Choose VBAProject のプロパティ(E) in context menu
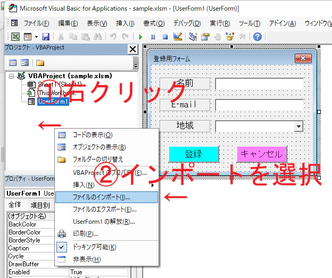The image size is (332, 278). click(107, 173)
